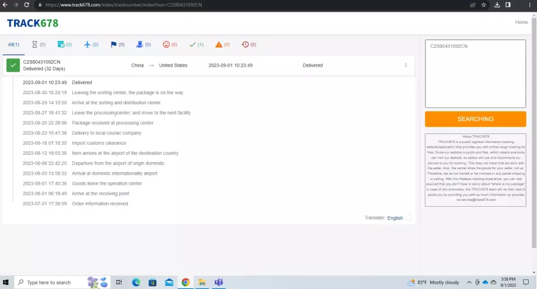Open Microsoft Edge from taskbar
537x289 pixels.
[x=136, y=282]
